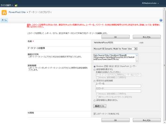
Task: Click the データ ソースのプロパティ page title
Action: click(x=40, y=12)
